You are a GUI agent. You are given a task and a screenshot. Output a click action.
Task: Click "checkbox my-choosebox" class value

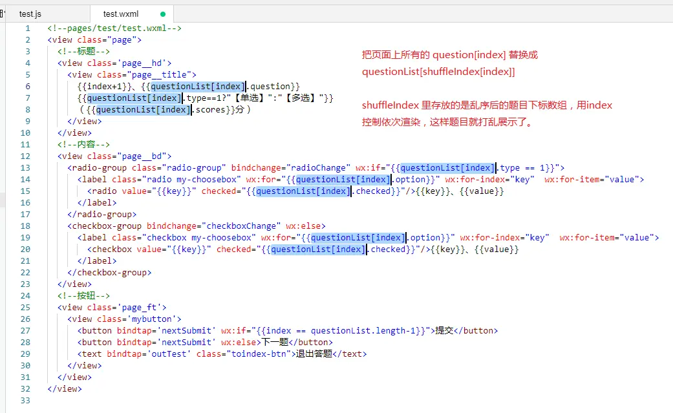[198, 237]
